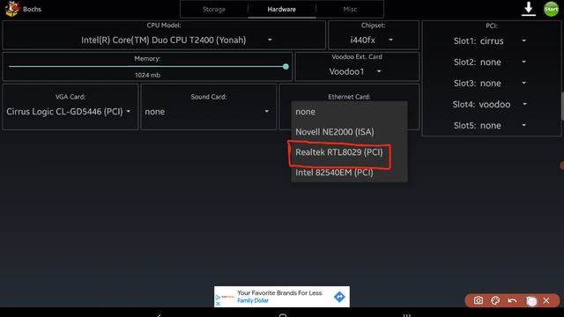Tap the Android home navigation button
Image resolution: width=564 pixels, height=317 pixels.
point(283,315)
